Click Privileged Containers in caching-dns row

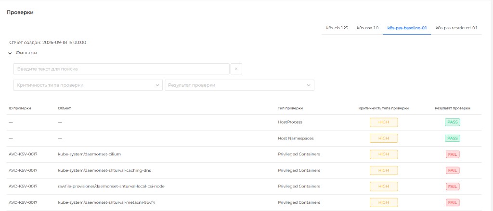[x=299, y=170]
